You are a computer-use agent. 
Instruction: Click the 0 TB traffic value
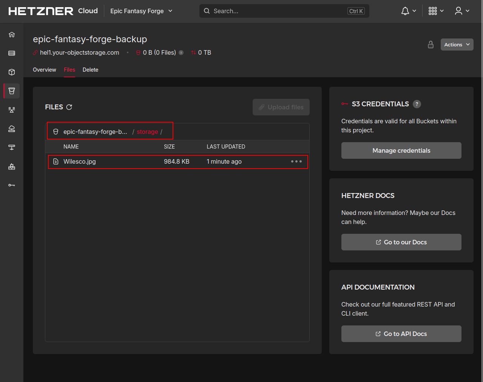click(205, 53)
